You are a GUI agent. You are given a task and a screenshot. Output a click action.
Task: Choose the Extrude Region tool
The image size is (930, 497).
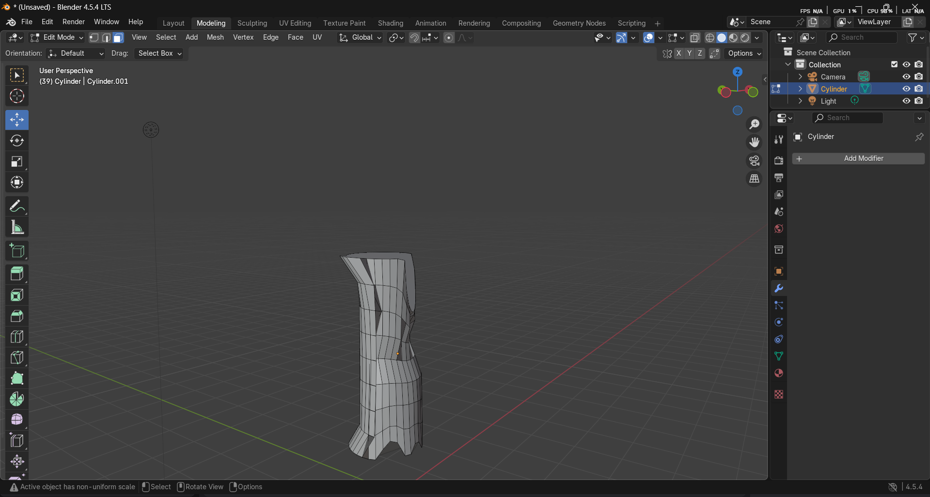click(x=17, y=274)
